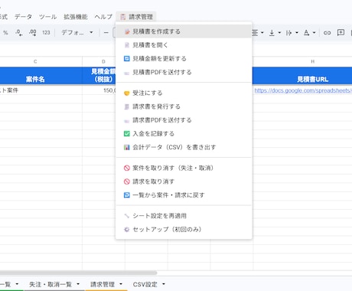This screenshot has width=352, height=291.
Task: Choose シート設定を再適用 menu entry
Action: tap(184, 216)
